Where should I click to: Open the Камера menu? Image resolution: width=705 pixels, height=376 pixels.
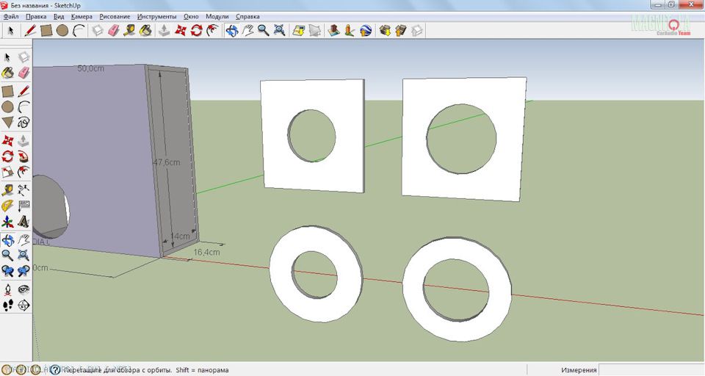(82, 16)
